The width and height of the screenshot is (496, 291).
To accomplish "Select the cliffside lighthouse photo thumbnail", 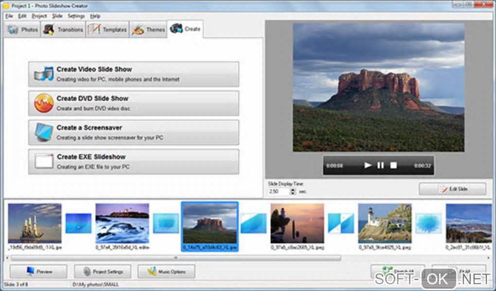I will (385, 223).
